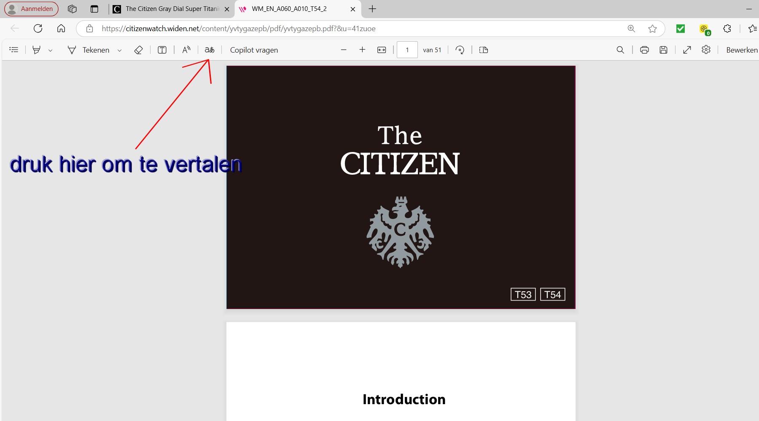Click 'The CITIZEN' title on cover page
The width and height of the screenshot is (759, 421).
[x=400, y=150]
